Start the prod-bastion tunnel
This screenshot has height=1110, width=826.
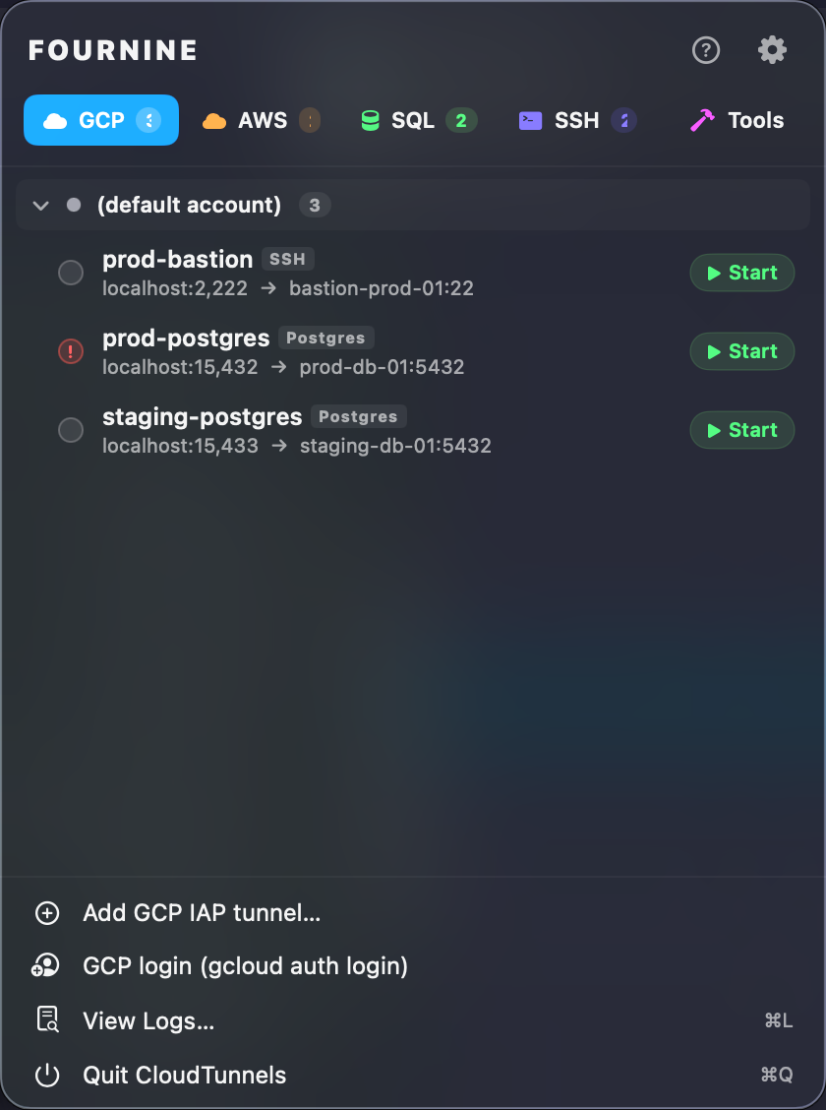click(x=741, y=273)
